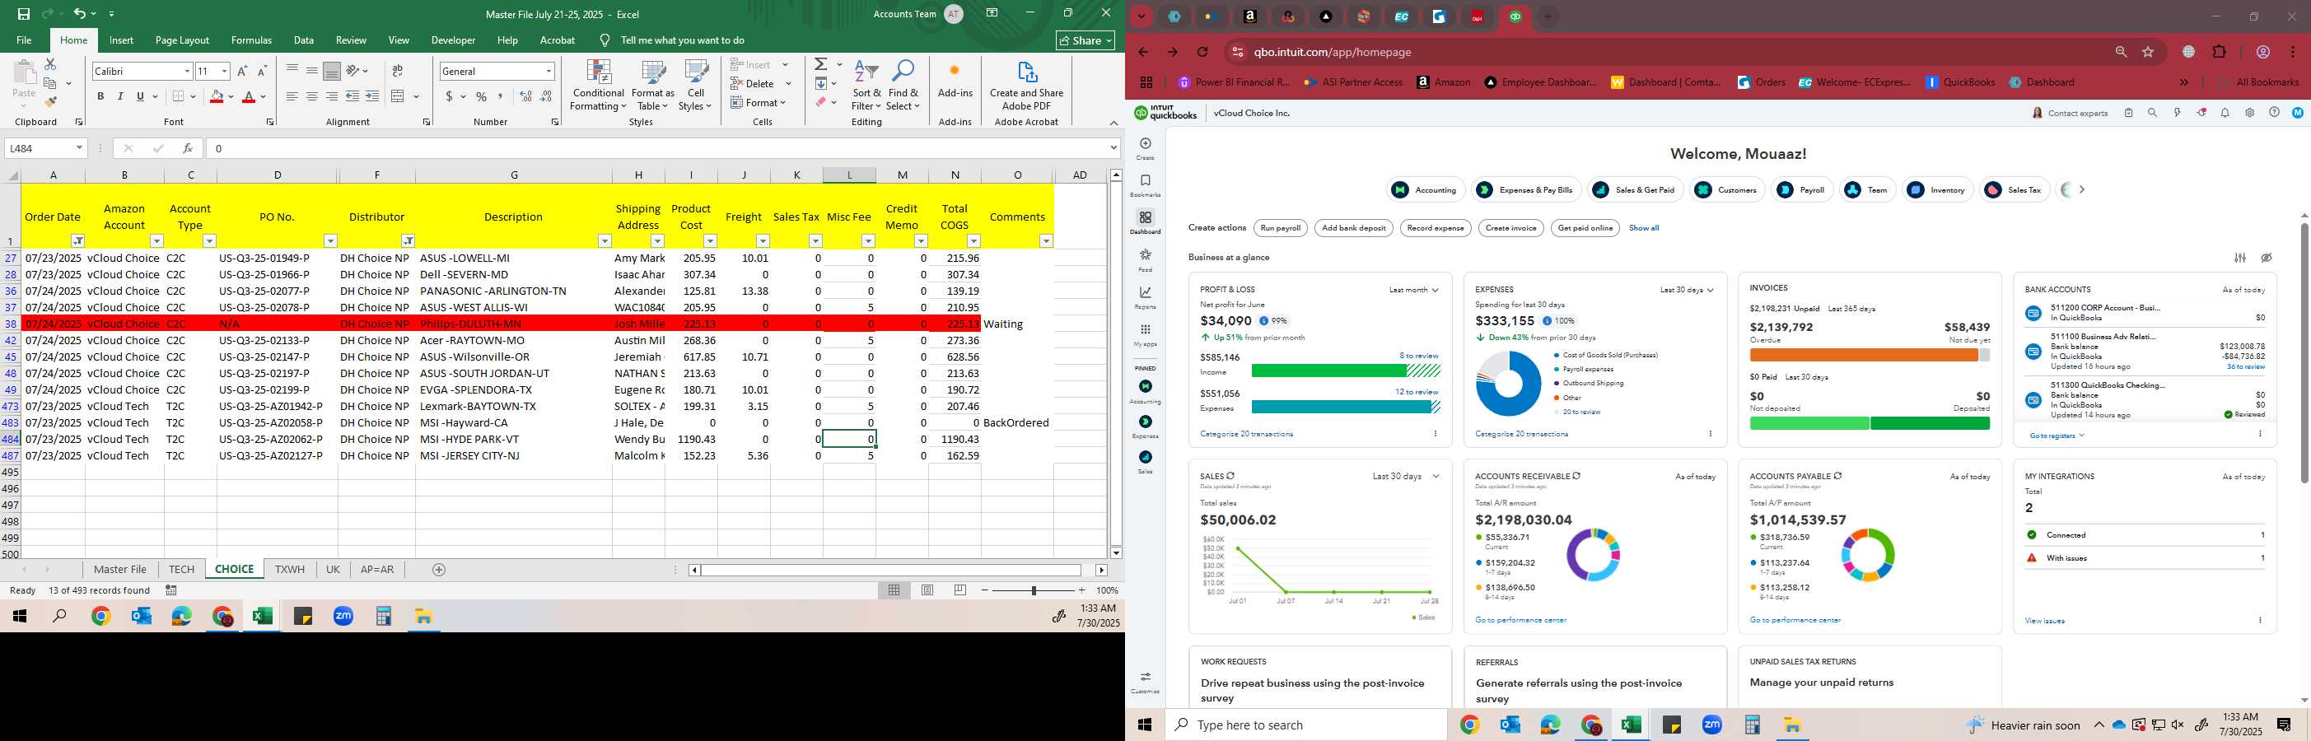The width and height of the screenshot is (2311, 741).
Task: Add a new sheet with plus icon
Action: coord(439,570)
